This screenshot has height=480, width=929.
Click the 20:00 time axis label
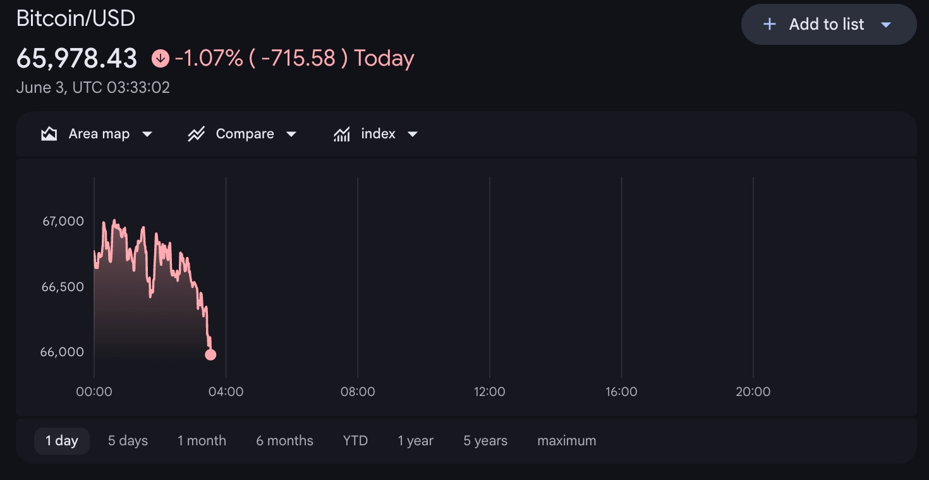753,392
